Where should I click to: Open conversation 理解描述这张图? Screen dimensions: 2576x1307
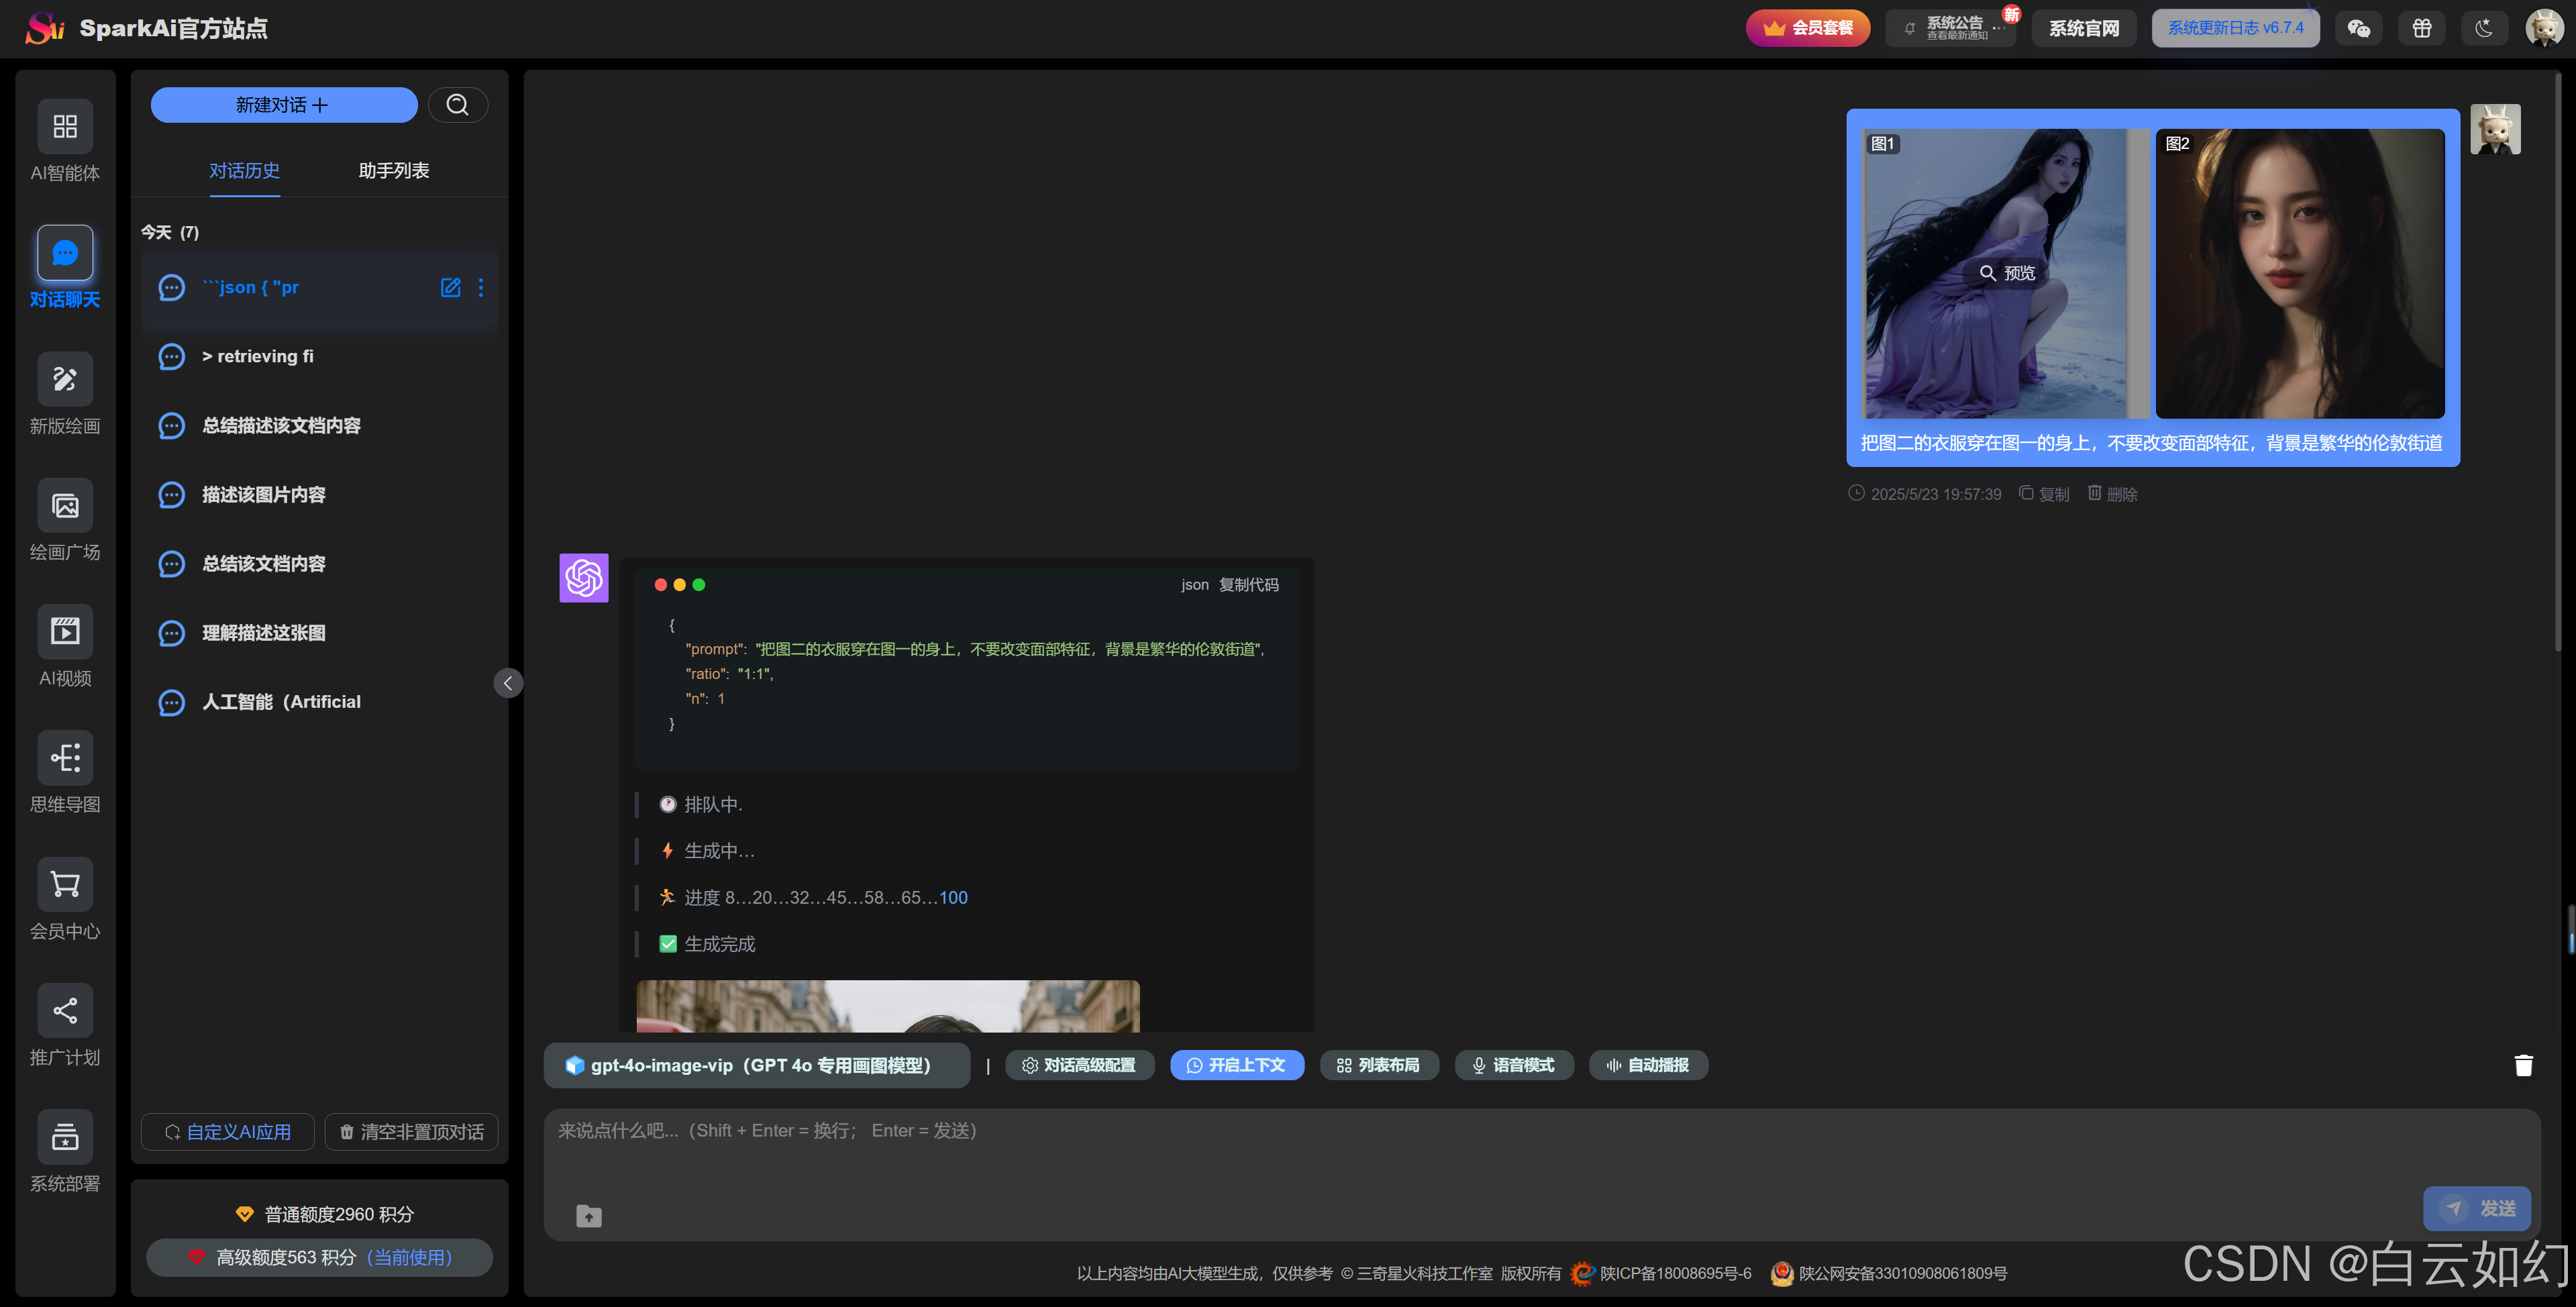click(319, 633)
